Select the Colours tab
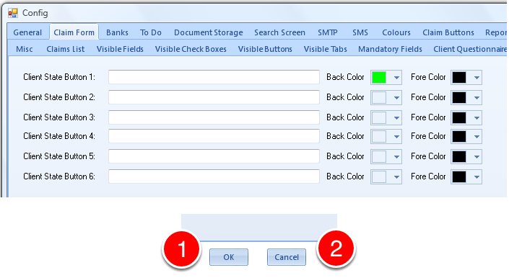 (396, 32)
